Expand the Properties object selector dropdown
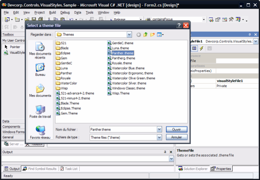 [256, 41]
